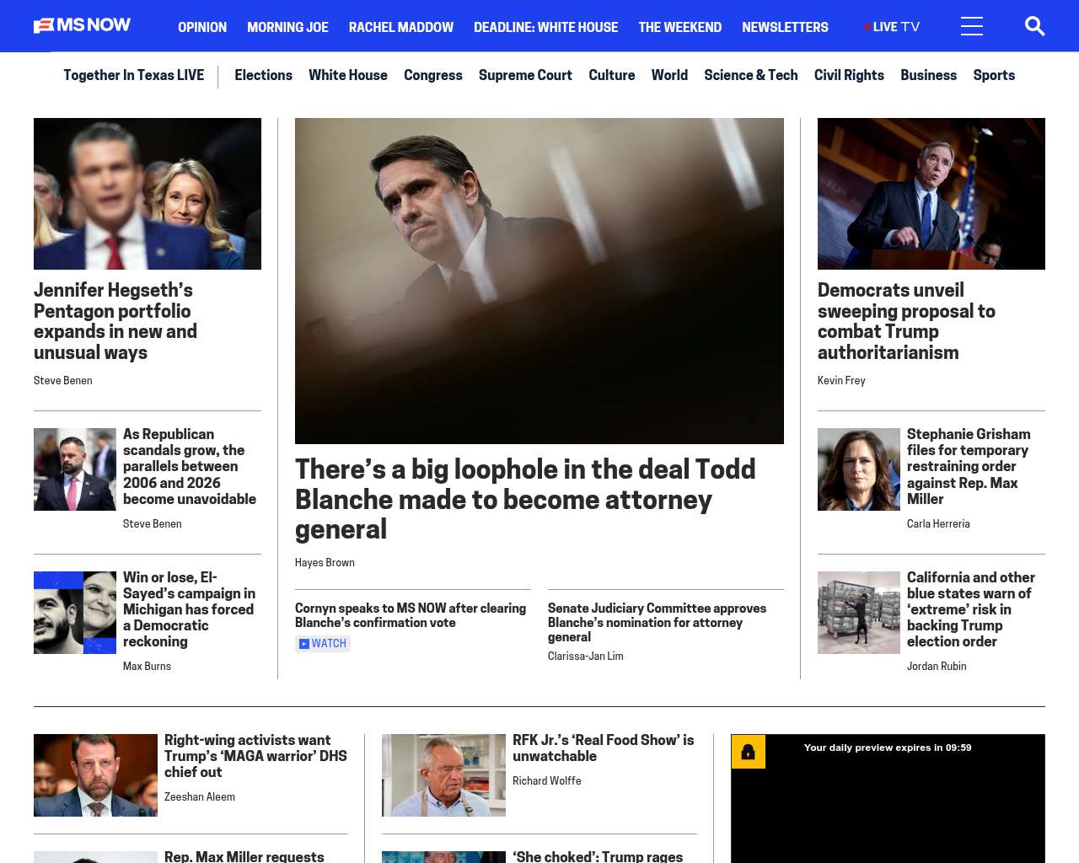Open California blue states election order story
The image size is (1079, 863).
971,609
